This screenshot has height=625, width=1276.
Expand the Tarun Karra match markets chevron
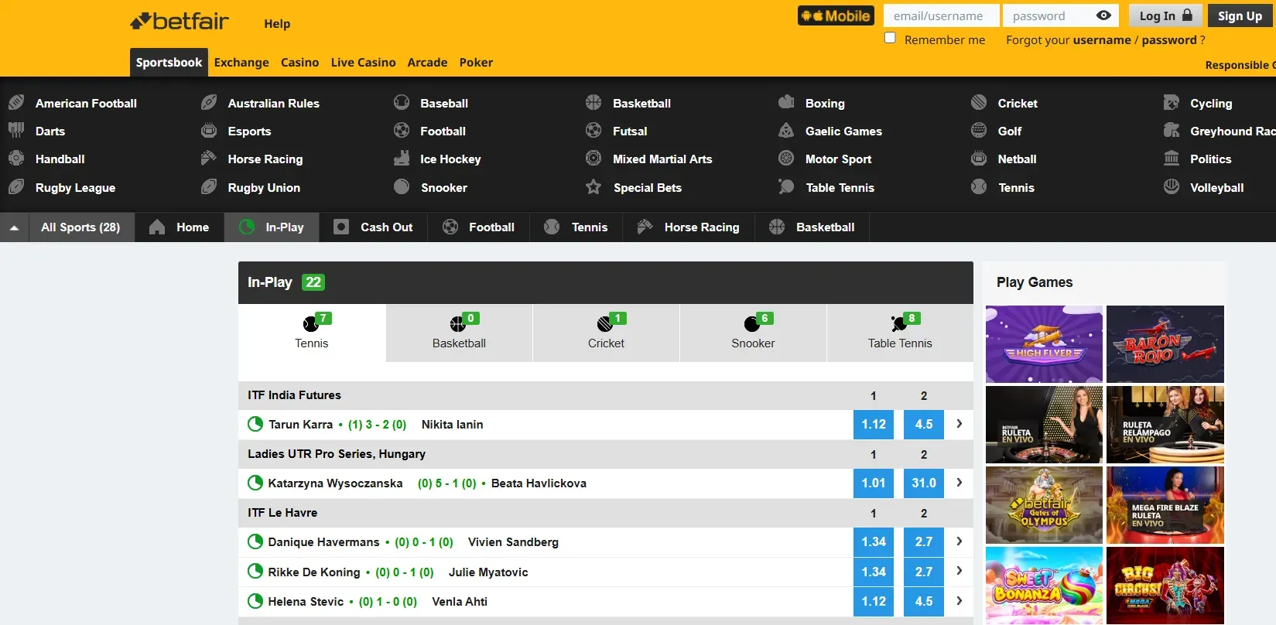[960, 424]
